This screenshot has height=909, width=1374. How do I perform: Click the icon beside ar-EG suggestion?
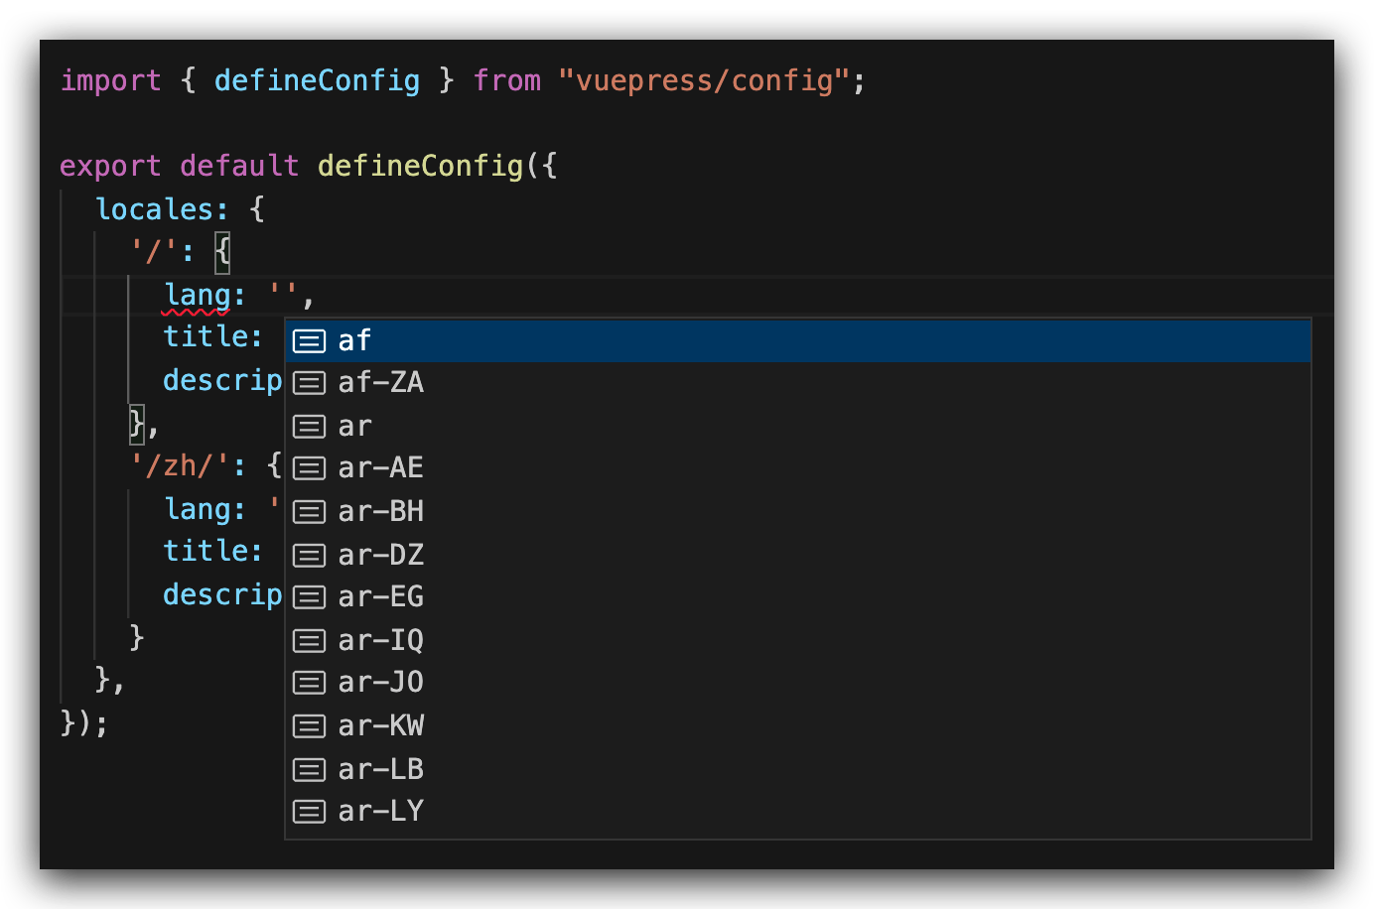[309, 597]
